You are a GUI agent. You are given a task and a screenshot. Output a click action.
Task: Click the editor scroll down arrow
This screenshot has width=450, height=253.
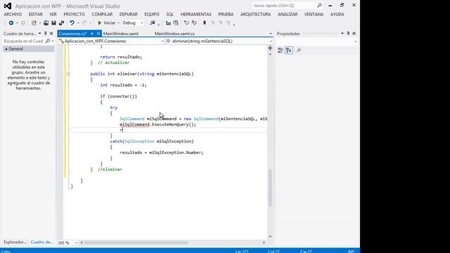(x=270, y=237)
